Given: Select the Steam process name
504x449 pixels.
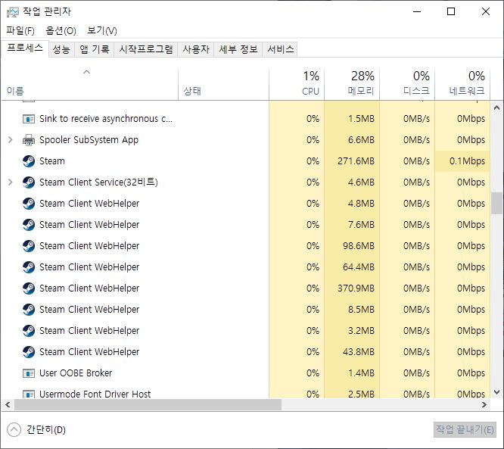Looking at the screenshot, I should pos(52,161).
